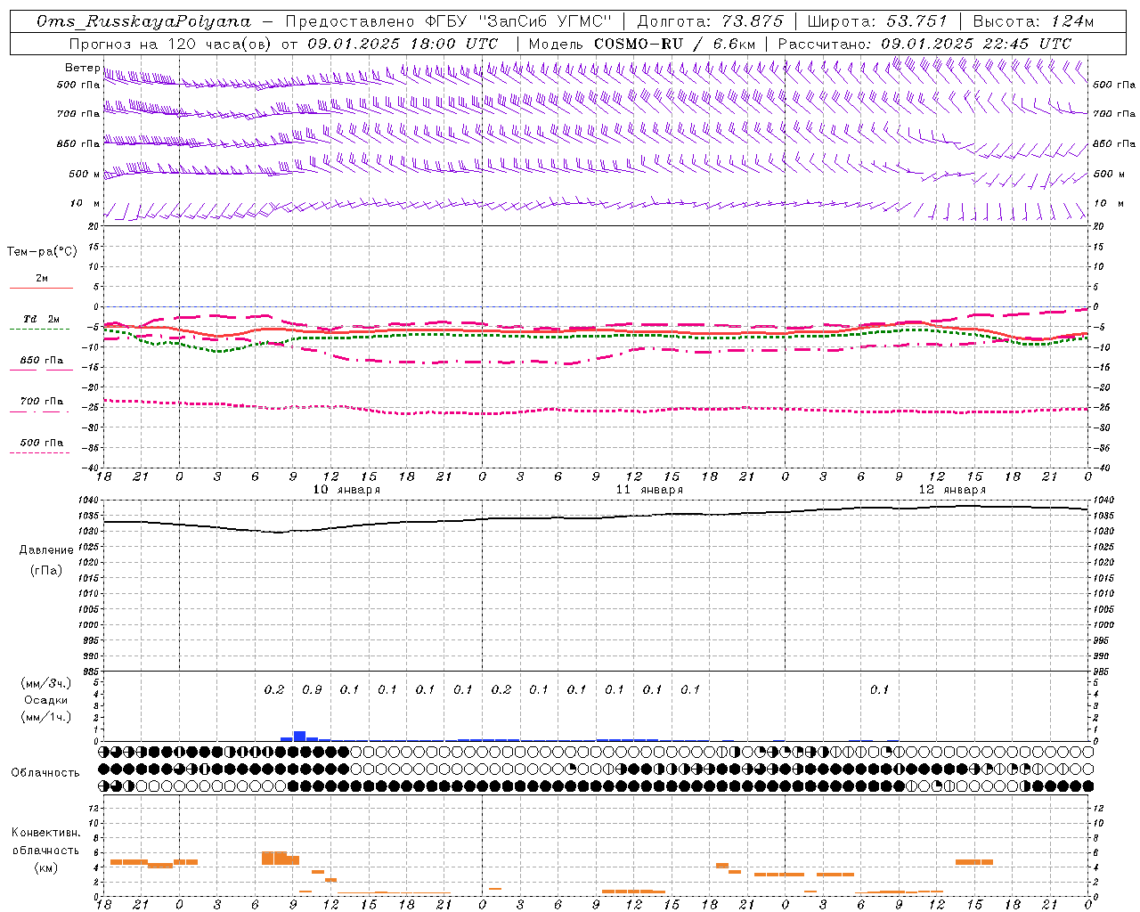Click the '(мм/1ч.)' precipitation unit label

tap(46, 717)
